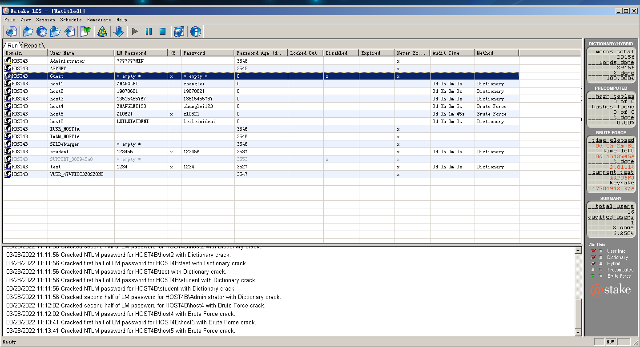The image size is (640, 347).
Task: Sort by the Locked Out column header
Action: coord(306,53)
